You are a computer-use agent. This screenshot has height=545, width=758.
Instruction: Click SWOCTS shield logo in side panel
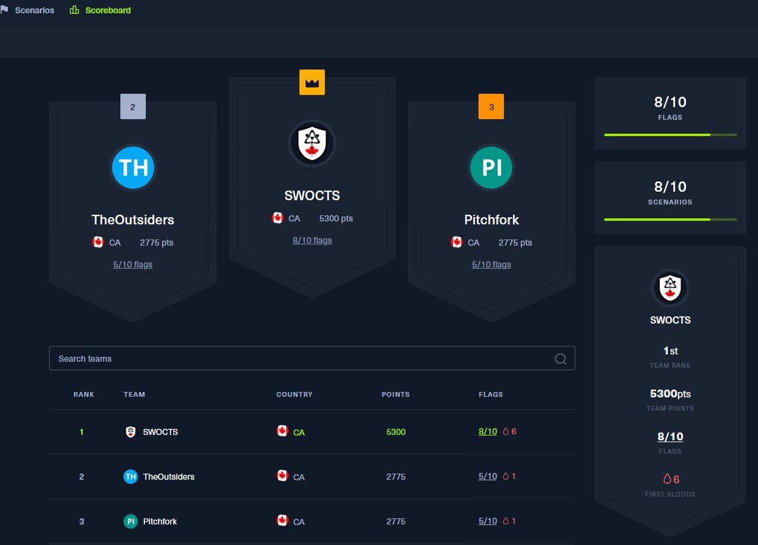click(670, 289)
